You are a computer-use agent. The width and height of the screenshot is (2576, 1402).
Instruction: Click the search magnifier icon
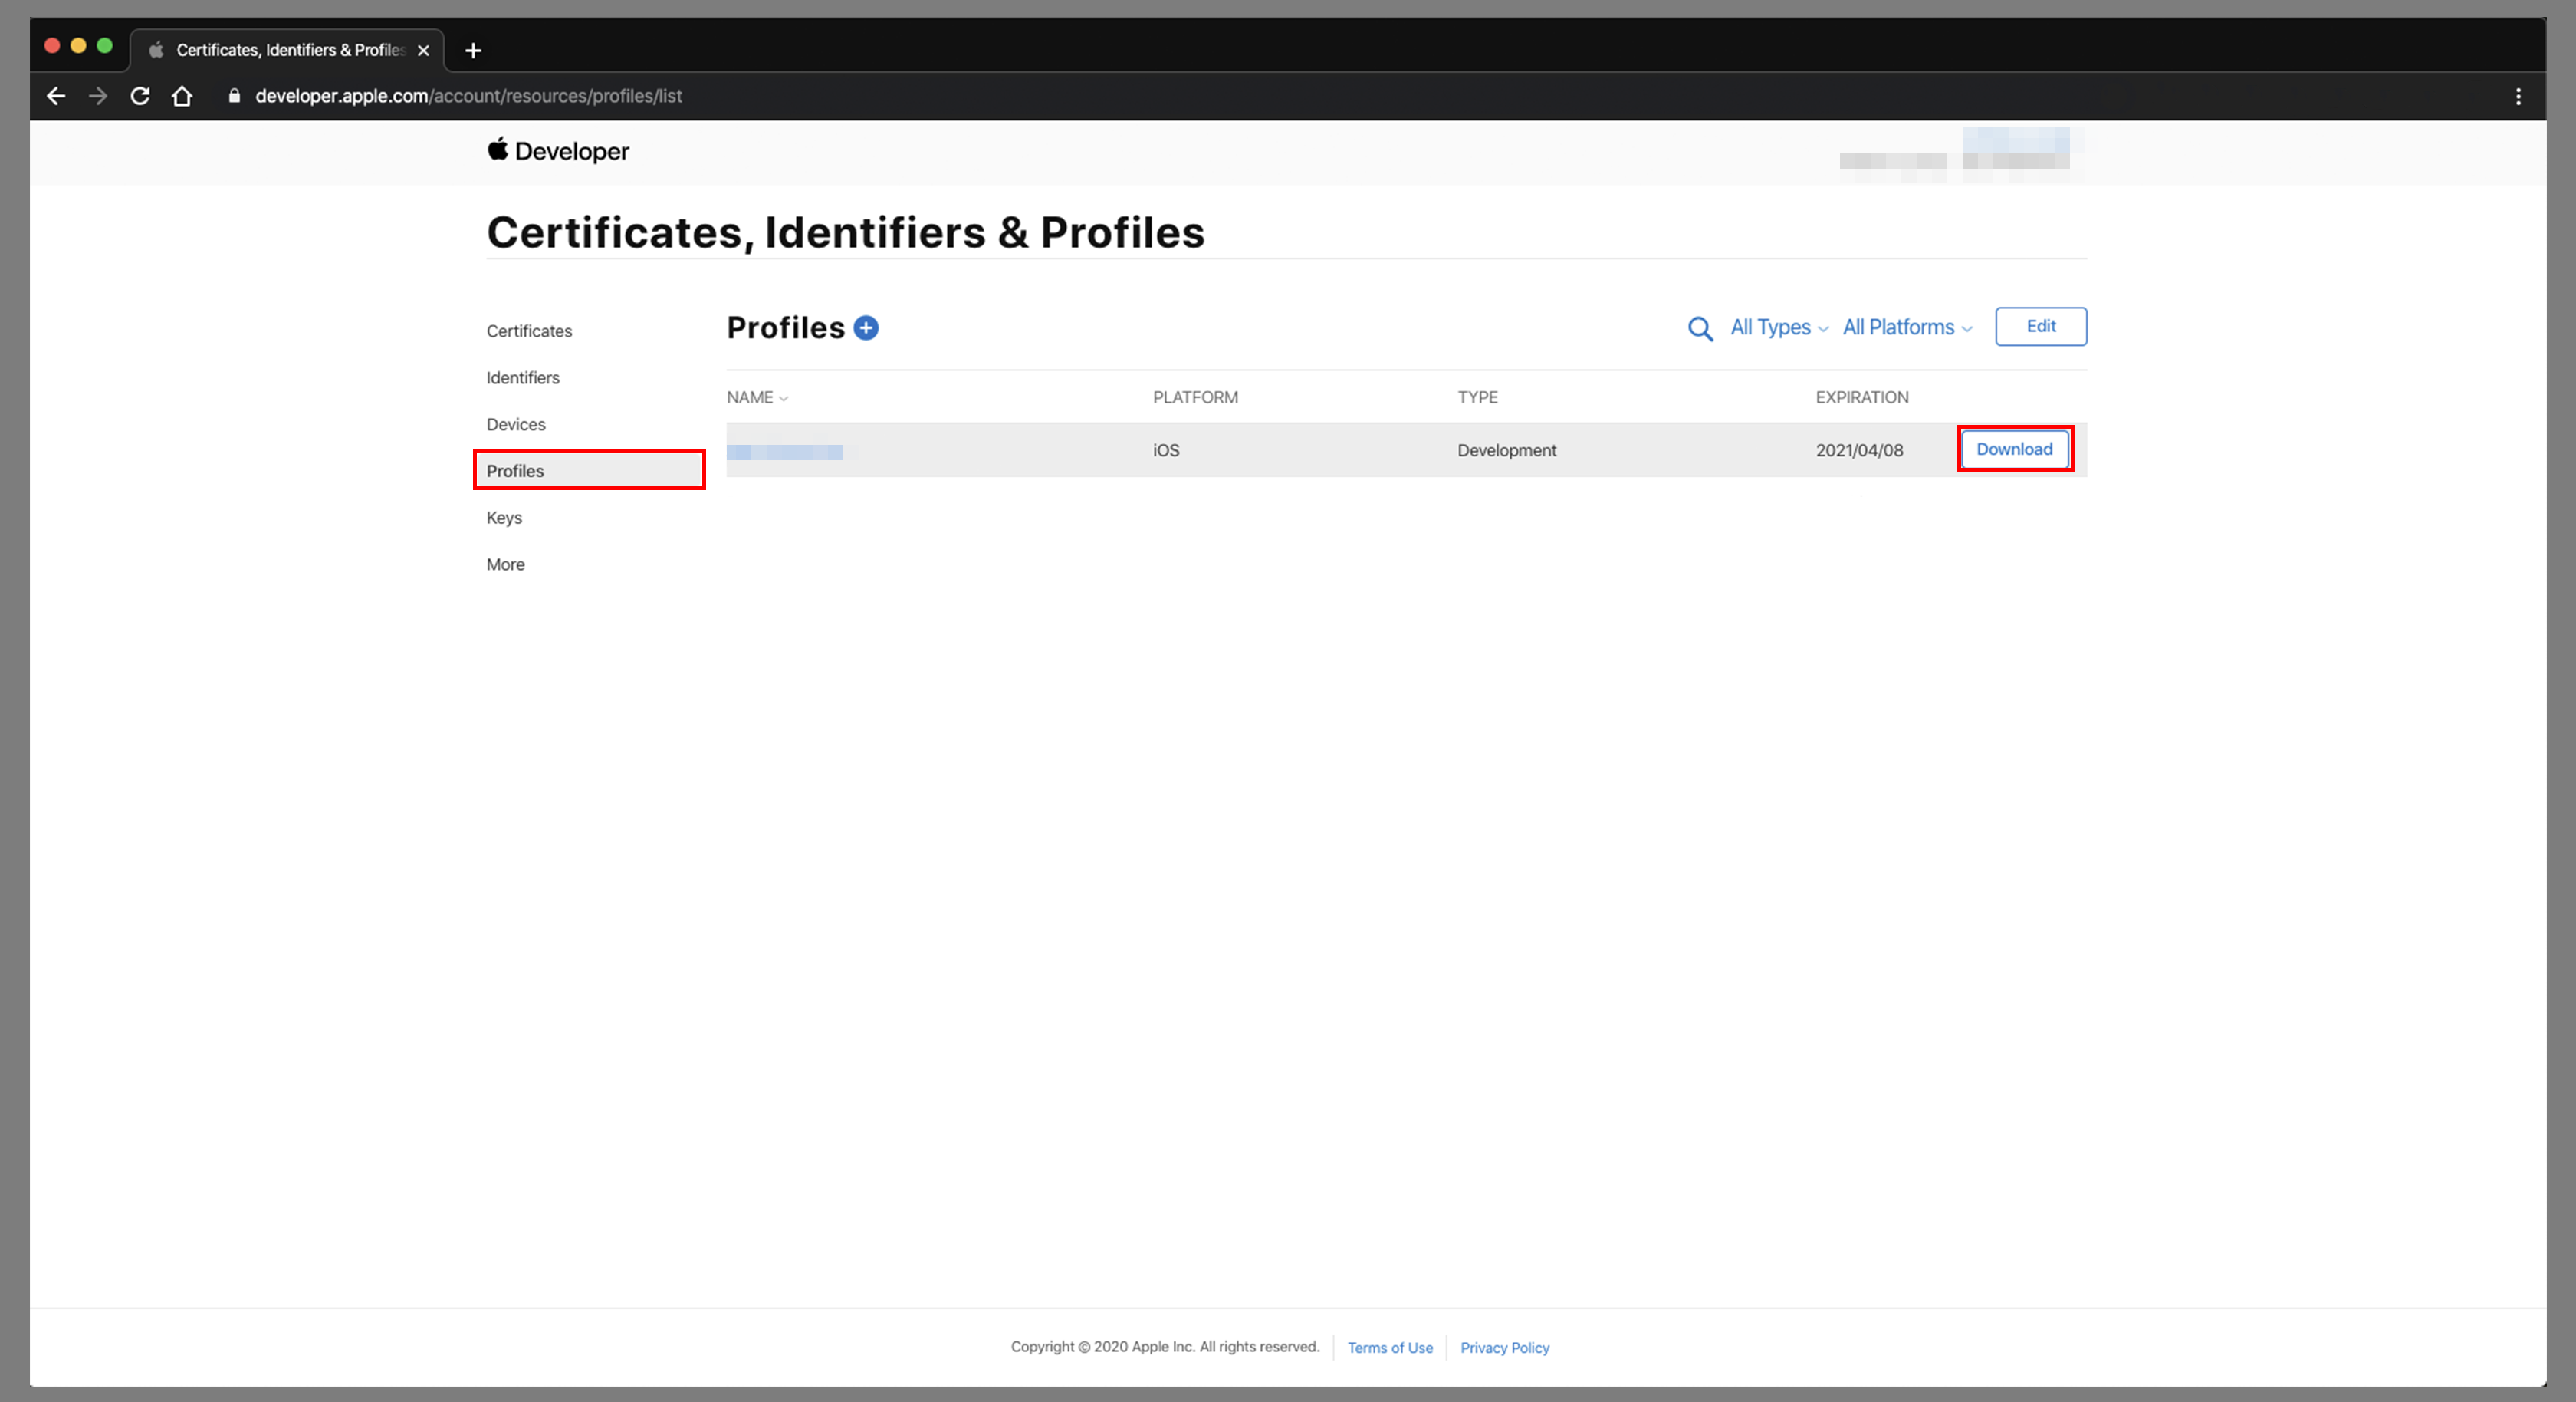click(1701, 326)
